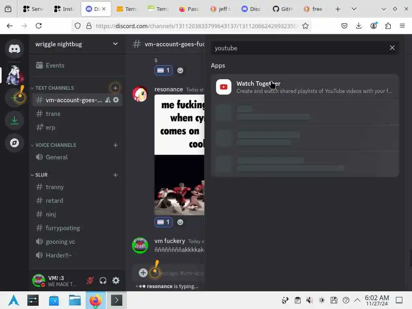The width and height of the screenshot is (412, 309).
Task: Select the wriggle nightbug server avatar
Action: [14, 75]
